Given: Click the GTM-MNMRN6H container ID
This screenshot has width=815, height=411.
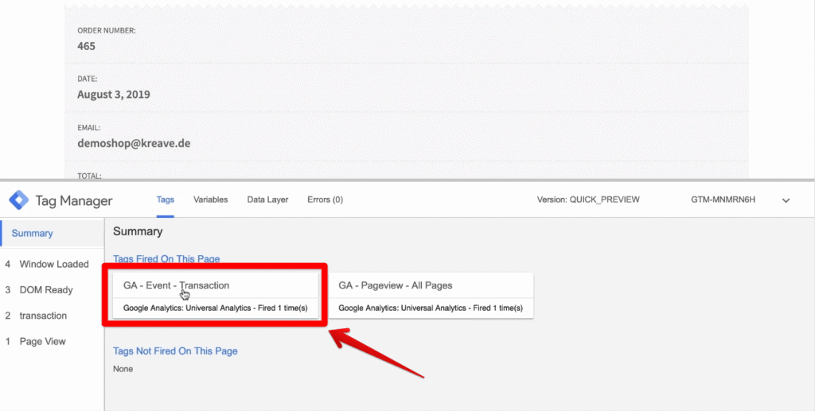Looking at the screenshot, I should point(723,200).
